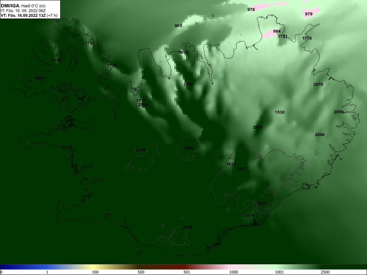Click the 1724 height label

click(x=112, y=65)
